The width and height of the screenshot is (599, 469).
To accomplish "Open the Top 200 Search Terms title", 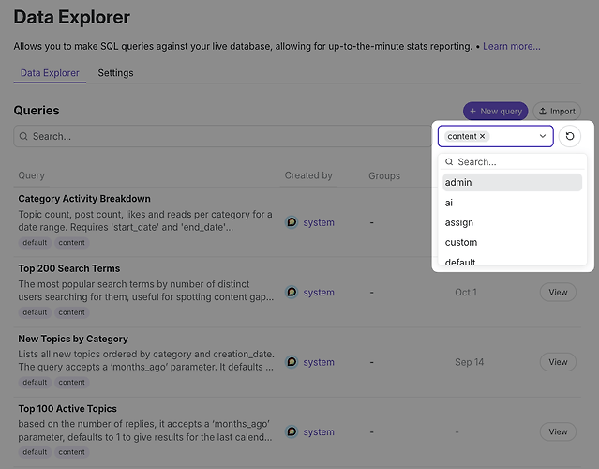I will point(69,268).
